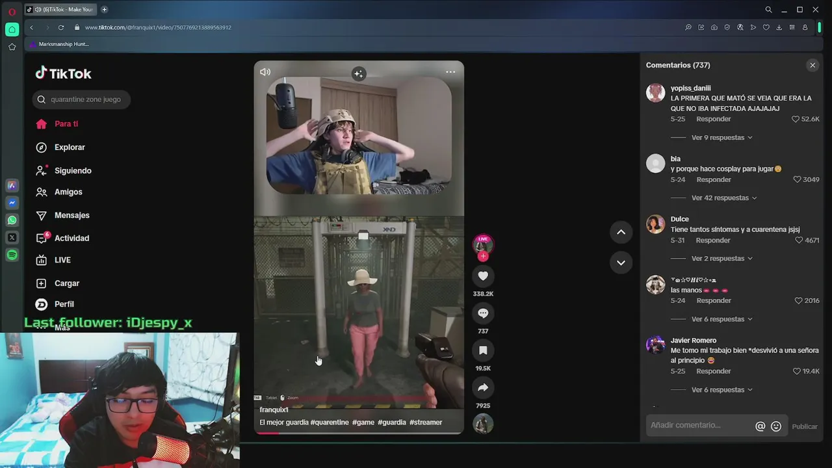The height and width of the screenshot is (468, 832).
Task: Like bia's comment (3049)
Action: tap(797, 179)
